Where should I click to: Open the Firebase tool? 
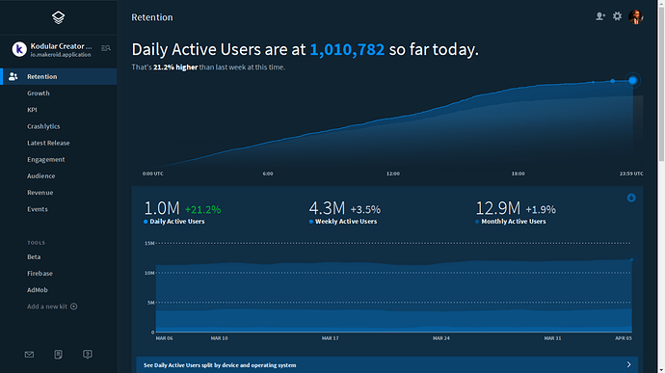(40, 274)
